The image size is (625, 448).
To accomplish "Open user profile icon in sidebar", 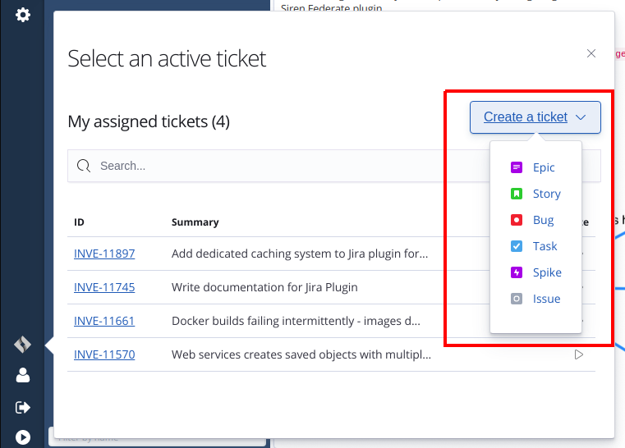I will [23, 375].
